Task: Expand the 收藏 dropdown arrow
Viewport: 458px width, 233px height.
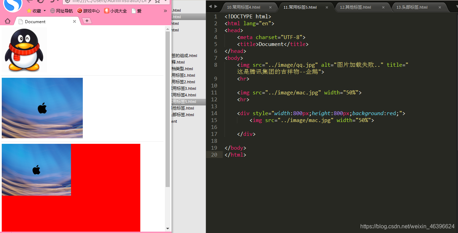Action: tap(45, 11)
